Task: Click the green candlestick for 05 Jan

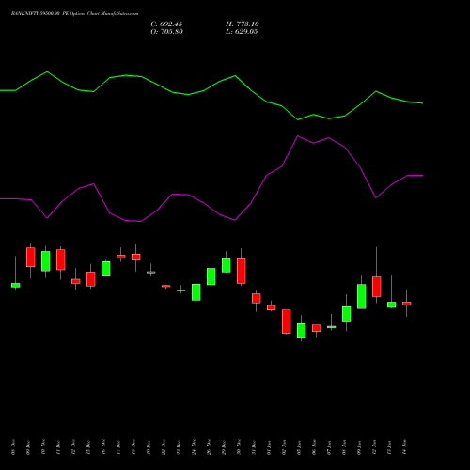Action: [302, 331]
